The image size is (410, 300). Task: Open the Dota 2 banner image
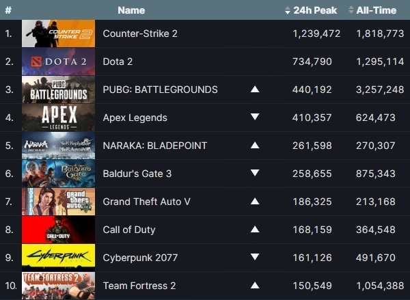58,62
